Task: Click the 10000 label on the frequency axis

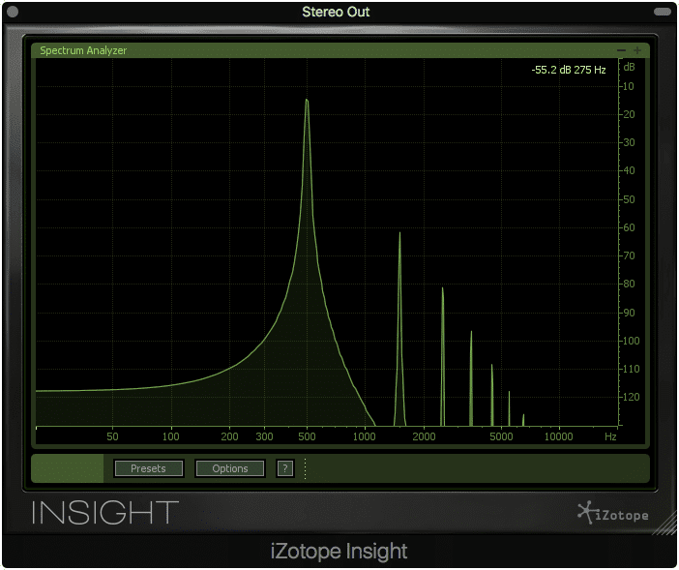Action: pos(558,436)
